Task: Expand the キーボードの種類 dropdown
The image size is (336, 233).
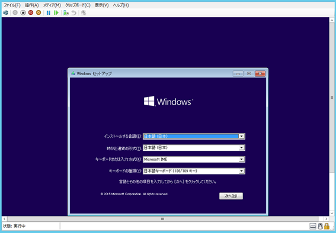Action: click(x=242, y=171)
